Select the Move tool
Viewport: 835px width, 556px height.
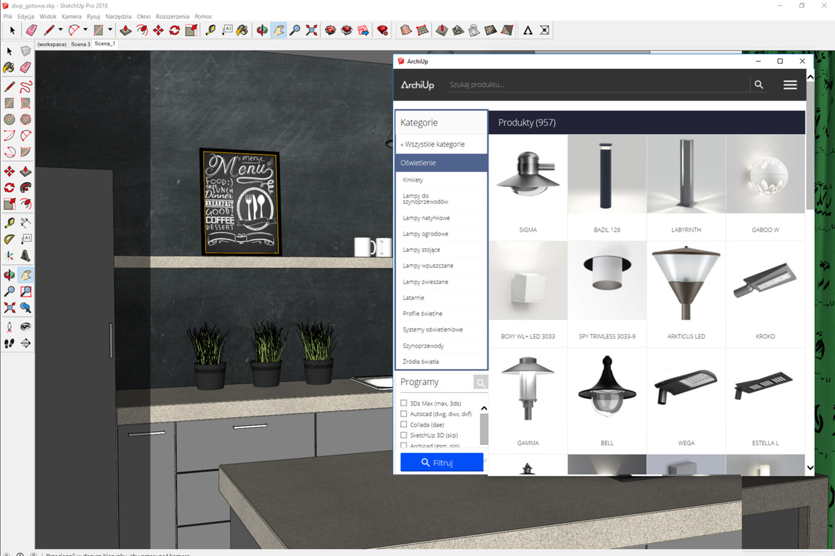(x=9, y=171)
